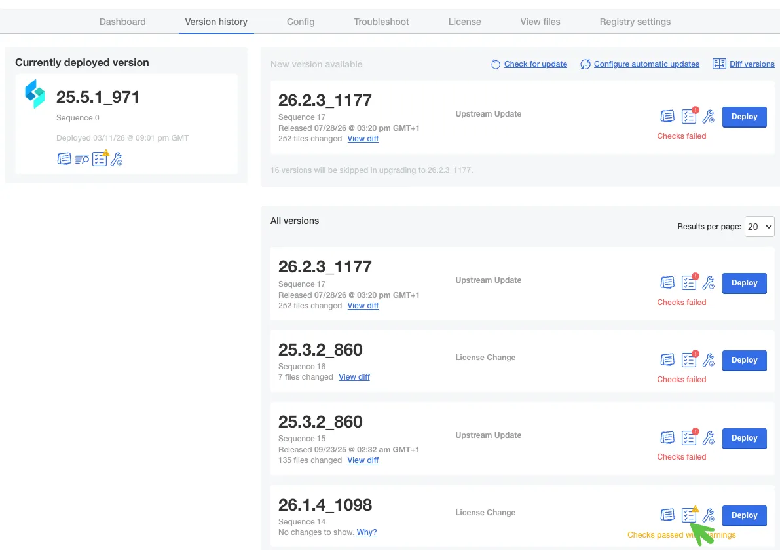View deploy logs for deployed version 25.5.1_971
780x550 pixels.
click(x=82, y=159)
